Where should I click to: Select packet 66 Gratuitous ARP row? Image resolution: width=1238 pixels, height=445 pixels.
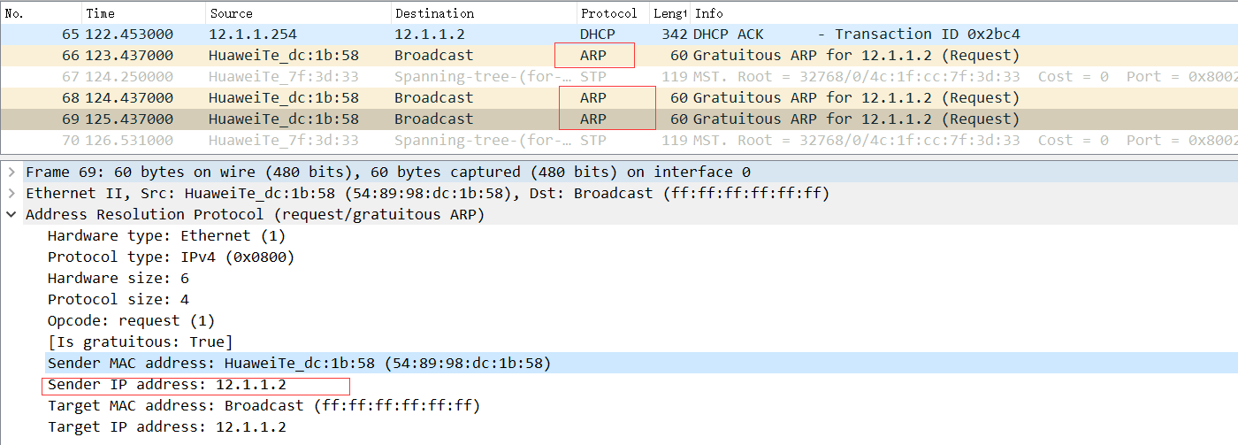click(619, 56)
